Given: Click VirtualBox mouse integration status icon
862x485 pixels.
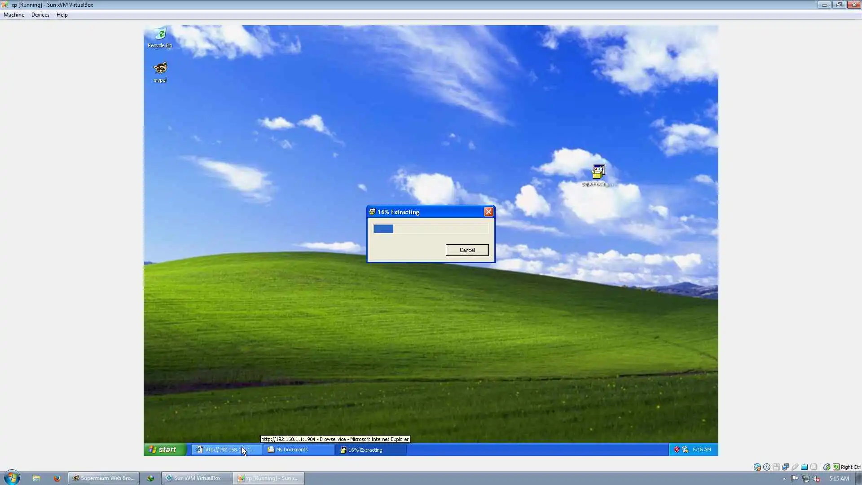Looking at the screenshot, I should [x=827, y=467].
